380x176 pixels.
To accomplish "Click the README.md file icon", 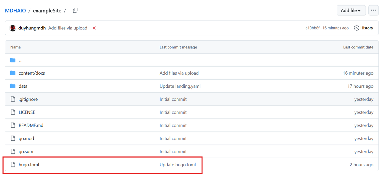I will pos(13,125).
